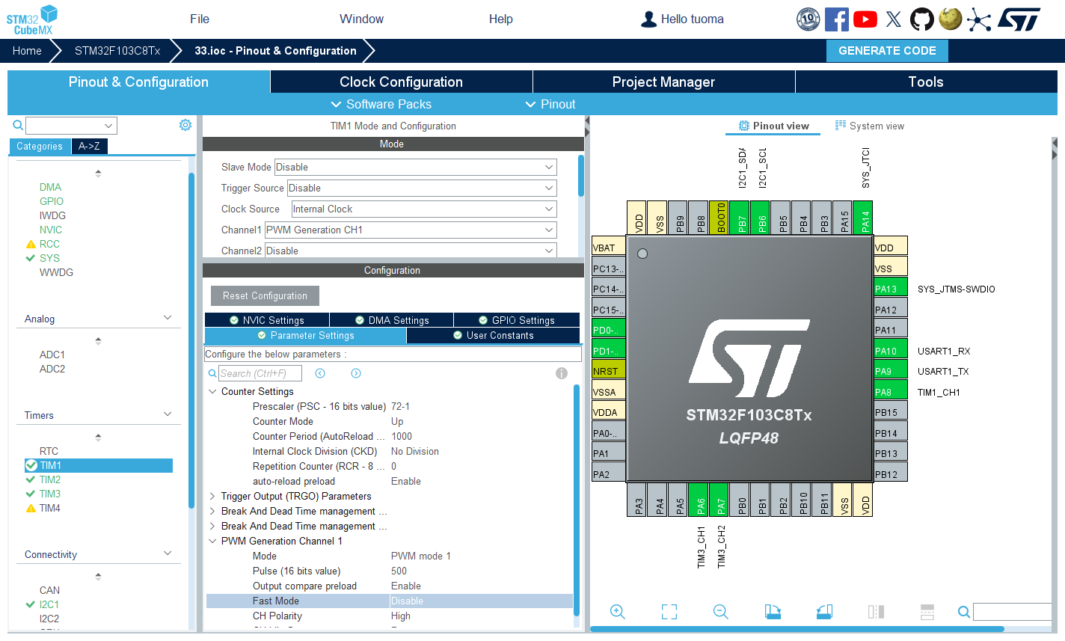Click the GENERATE CODE button
The height and width of the screenshot is (641, 1065).
point(887,51)
